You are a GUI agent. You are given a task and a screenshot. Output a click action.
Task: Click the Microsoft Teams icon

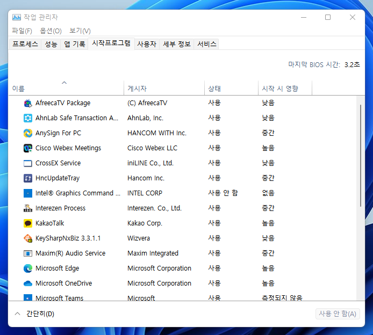[x=28, y=297]
